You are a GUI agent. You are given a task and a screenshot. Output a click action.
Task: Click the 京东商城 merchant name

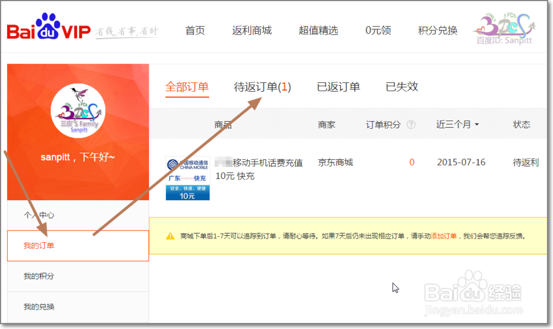coord(336,162)
